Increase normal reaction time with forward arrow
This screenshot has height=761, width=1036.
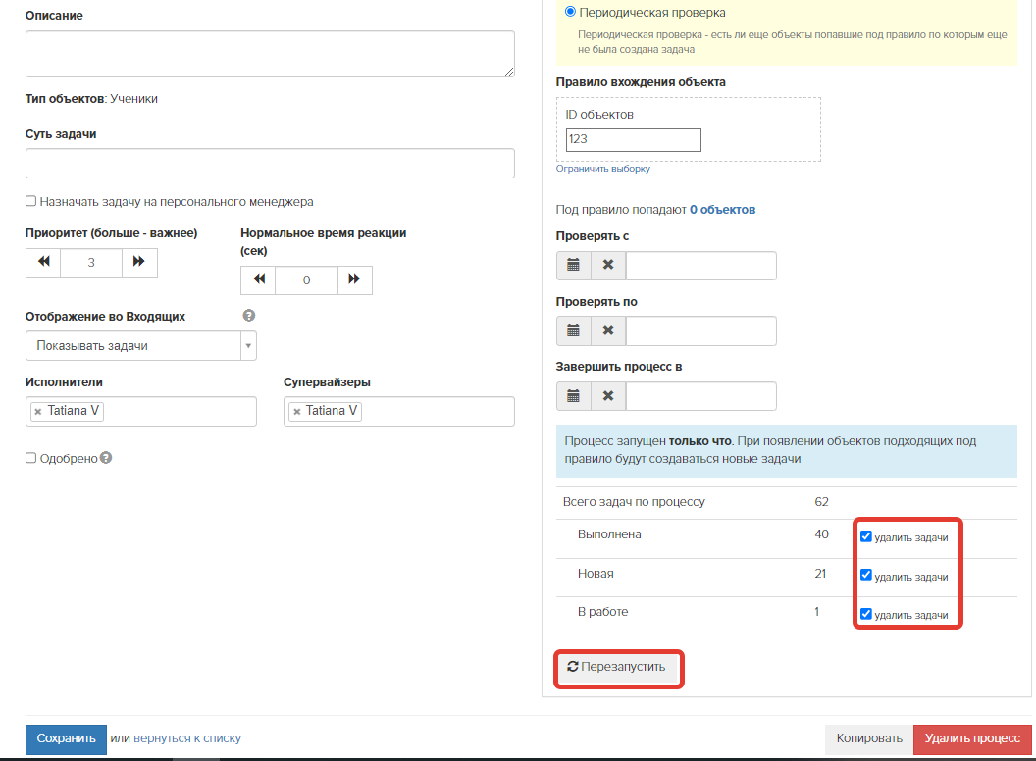tap(354, 280)
